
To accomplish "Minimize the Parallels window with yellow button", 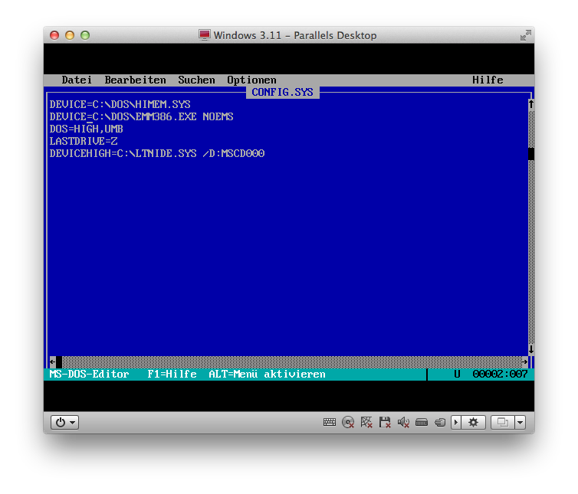I will point(70,35).
